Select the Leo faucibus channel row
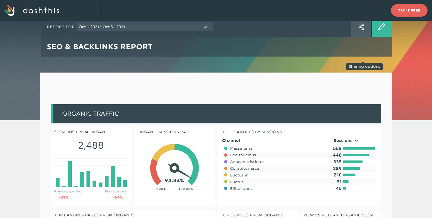The width and height of the screenshot is (432, 218). (299, 155)
